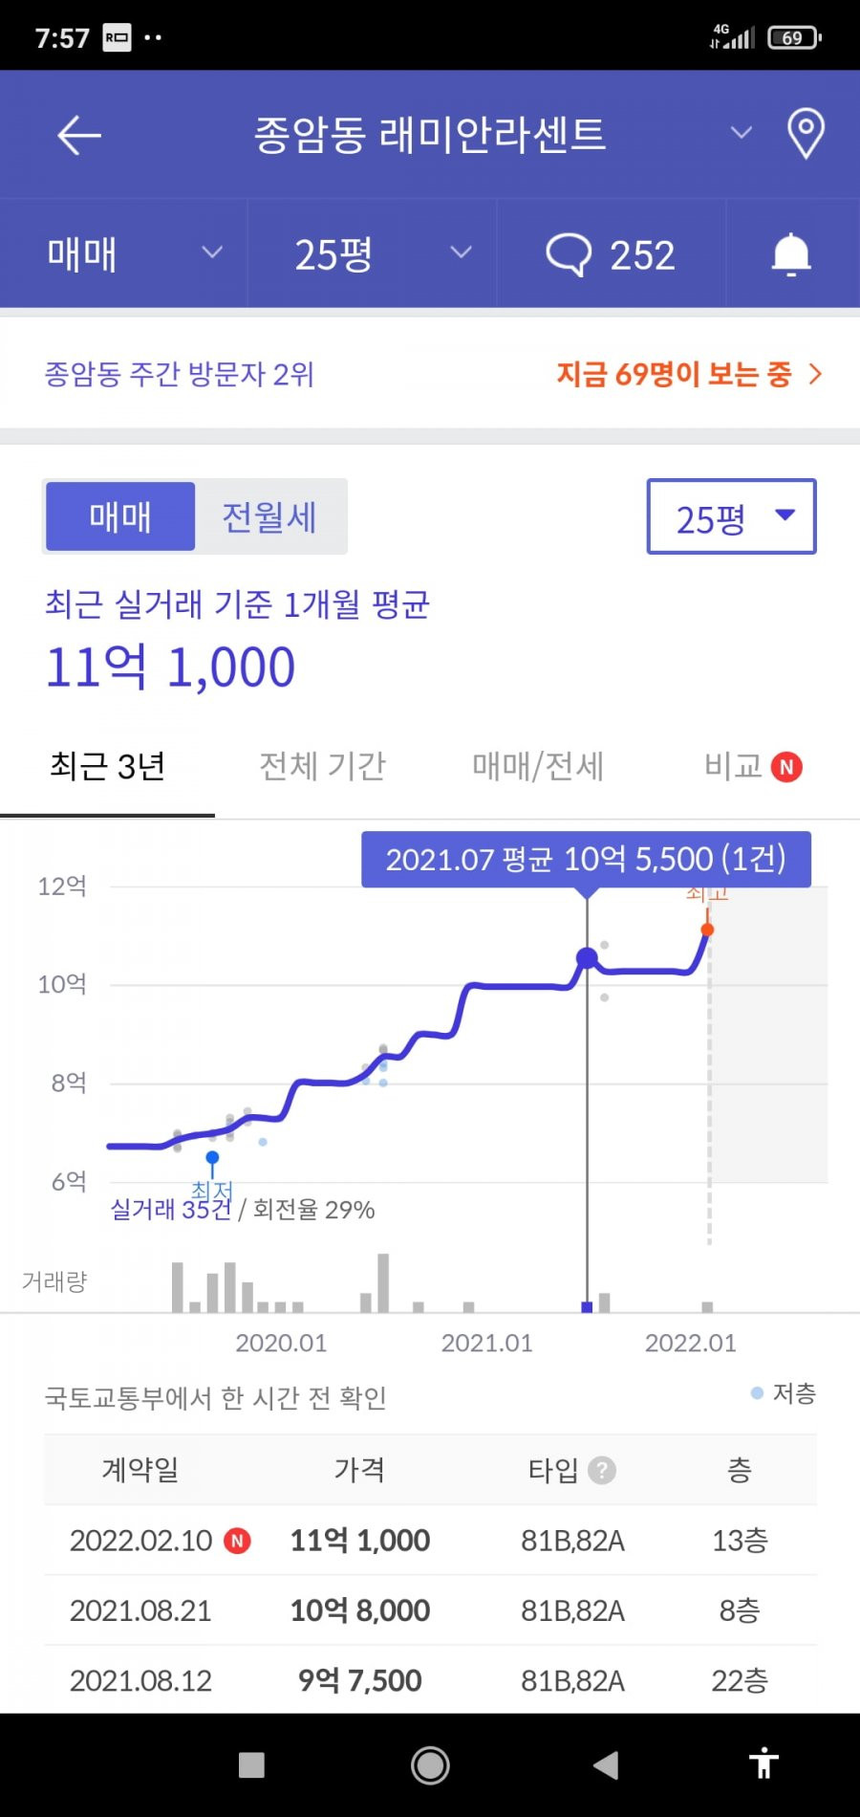
Task: Toggle the 저층 legend indicator
Action: coord(784,1393)
